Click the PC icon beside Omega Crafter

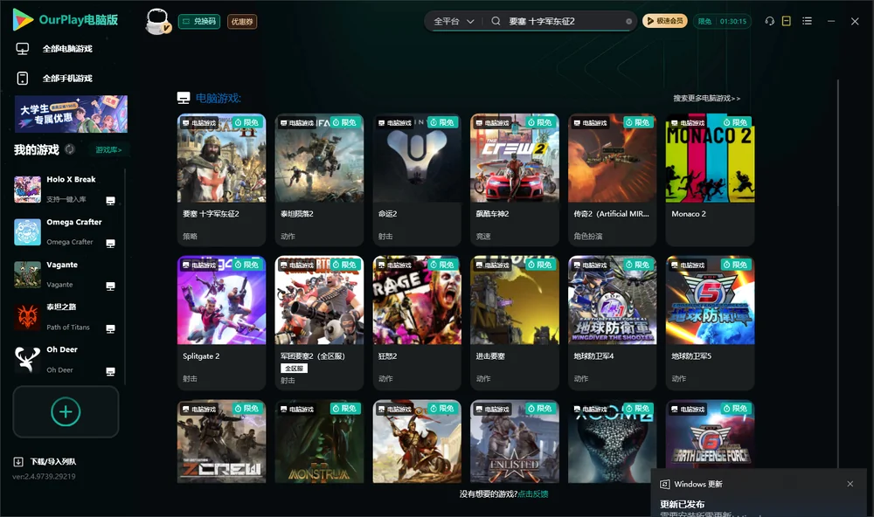(x=110, y=244)
